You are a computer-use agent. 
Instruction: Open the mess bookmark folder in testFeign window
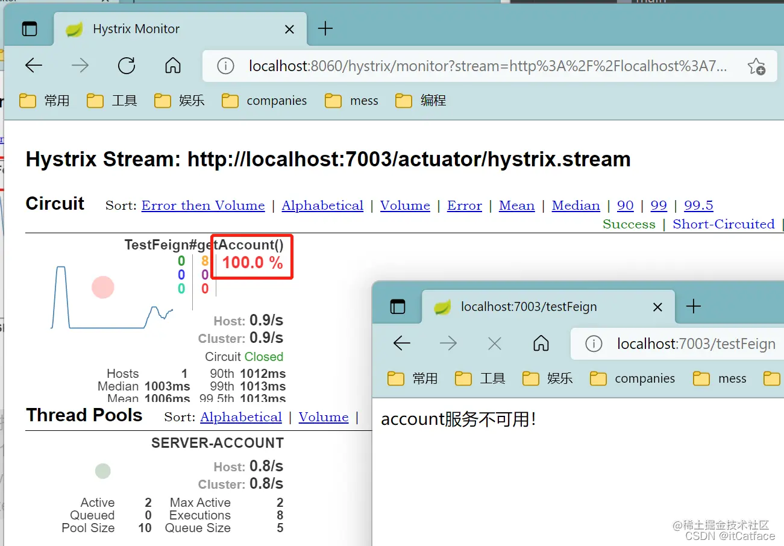[x=720, y=378]
